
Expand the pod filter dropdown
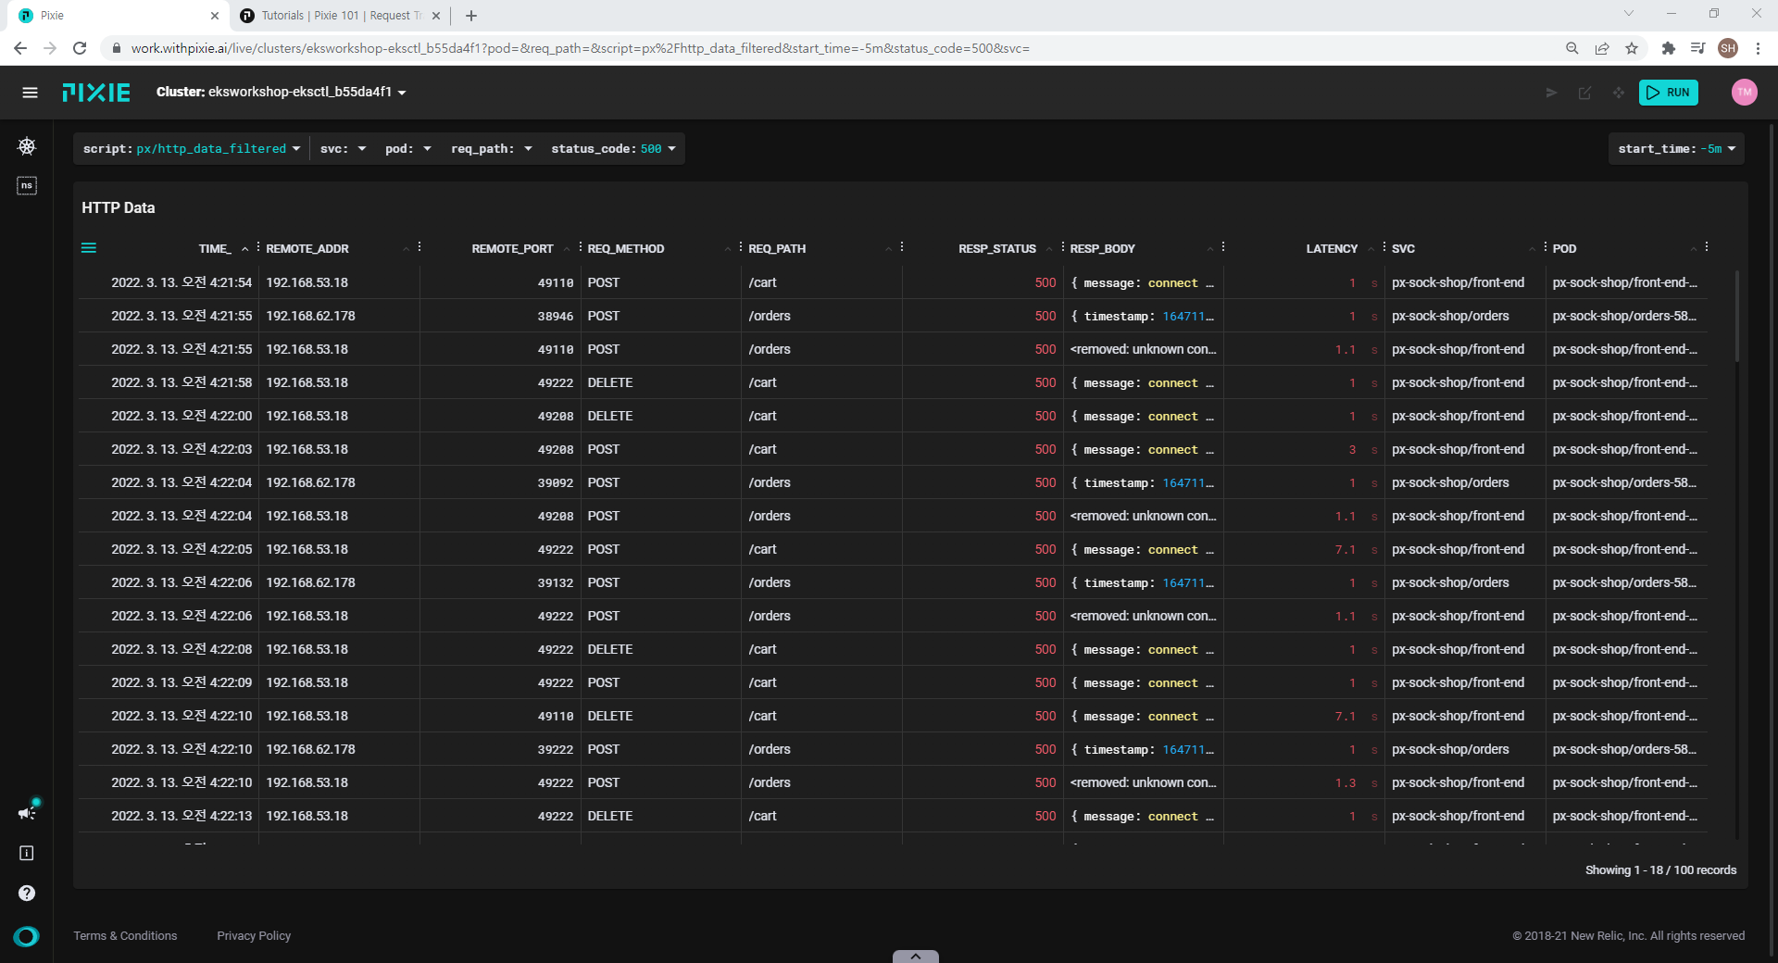(408, 149)
